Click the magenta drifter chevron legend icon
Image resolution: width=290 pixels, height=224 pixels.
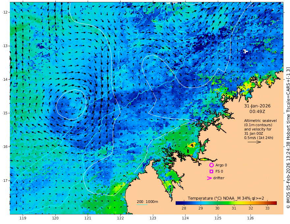(x=209, y=178)
